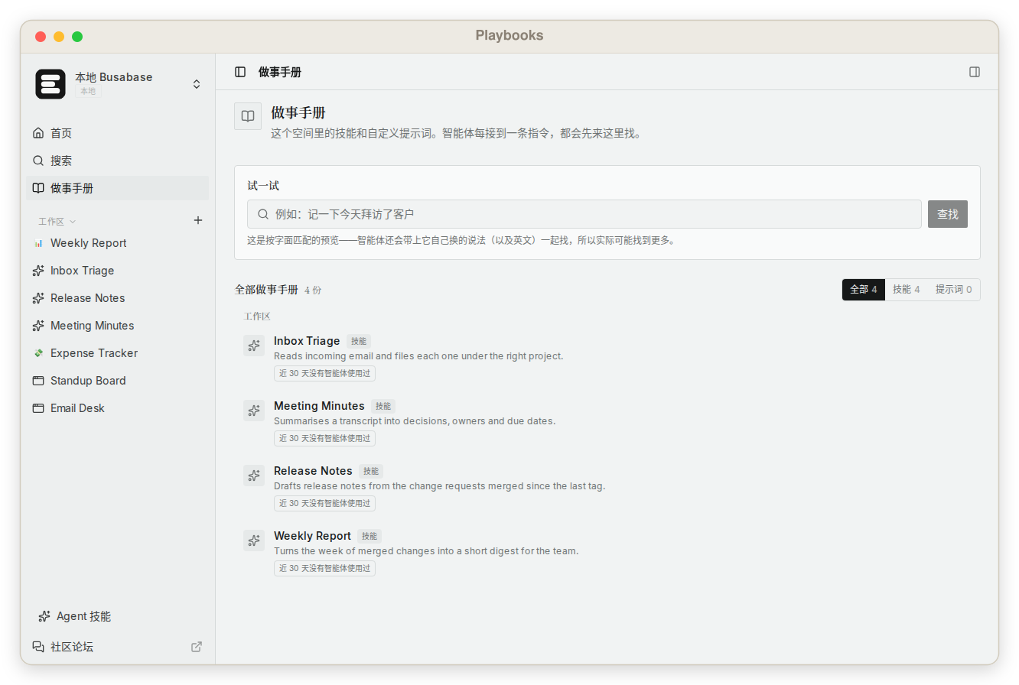Collapse the 工作区 section chevron
Screen dimensions: 1019x685
click(73, 221)
